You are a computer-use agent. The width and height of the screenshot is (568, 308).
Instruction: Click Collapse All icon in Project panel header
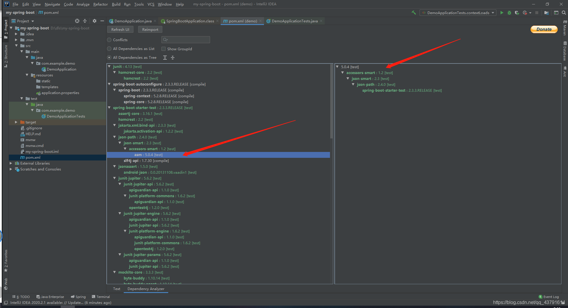pyautogui.click(x=85, y=21)
